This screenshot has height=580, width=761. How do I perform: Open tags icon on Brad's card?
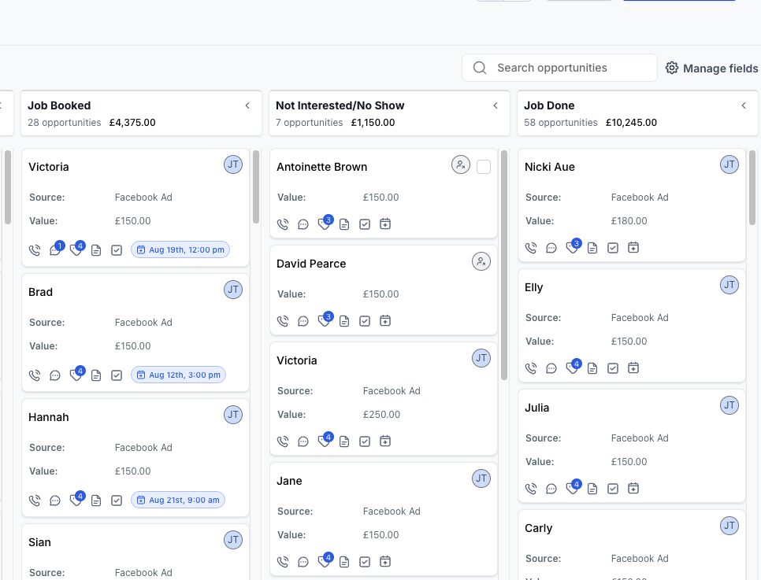76,375
